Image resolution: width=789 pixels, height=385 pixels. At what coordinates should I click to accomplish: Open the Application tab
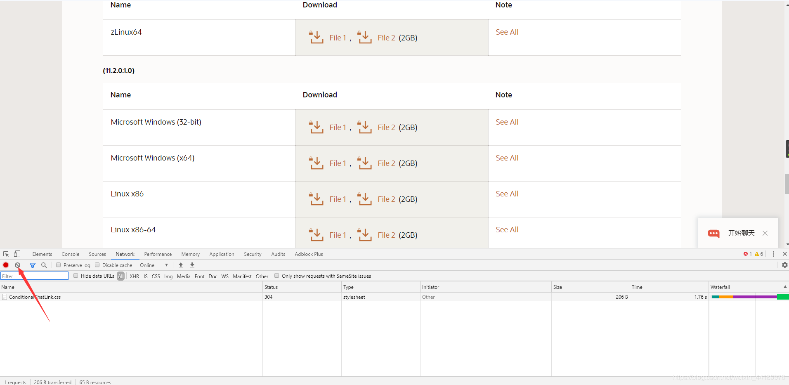pos(222,254)
